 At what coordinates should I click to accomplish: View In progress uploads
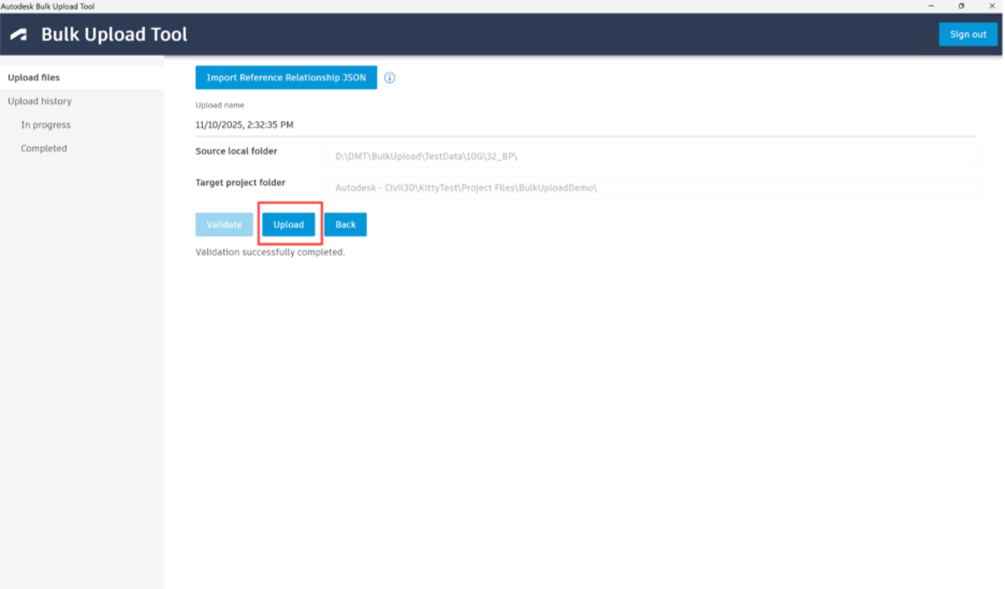point(47,124)
